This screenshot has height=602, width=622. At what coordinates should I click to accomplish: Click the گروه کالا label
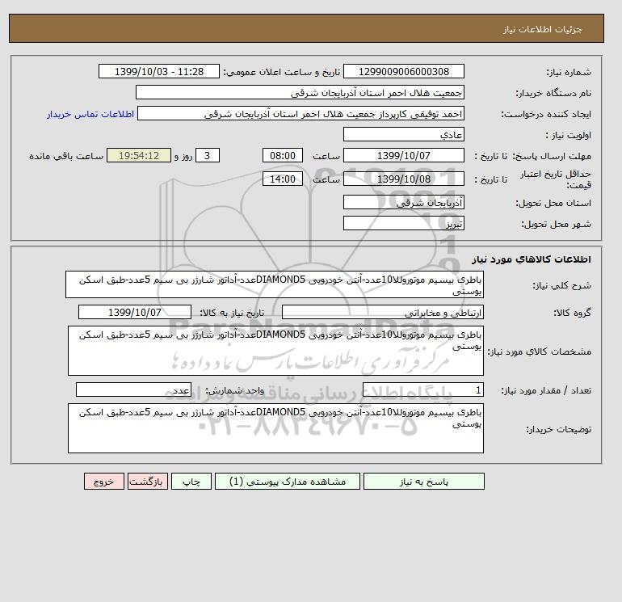click(572, 313)
